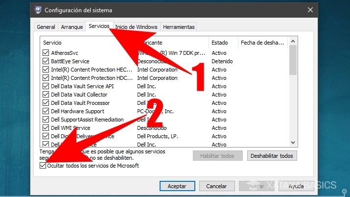The image size is (350, 197).
Task: Uncheck the BattlEye Service checkbox
Action: click(46, 61)
